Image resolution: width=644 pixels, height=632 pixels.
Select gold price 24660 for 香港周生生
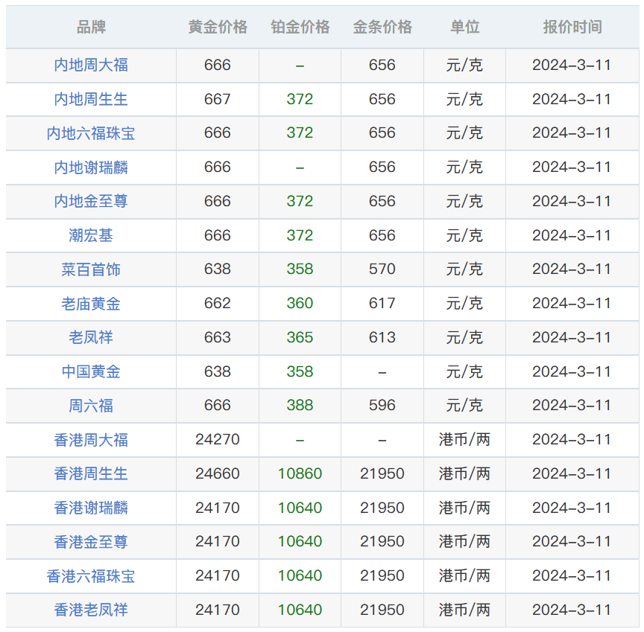218,473
